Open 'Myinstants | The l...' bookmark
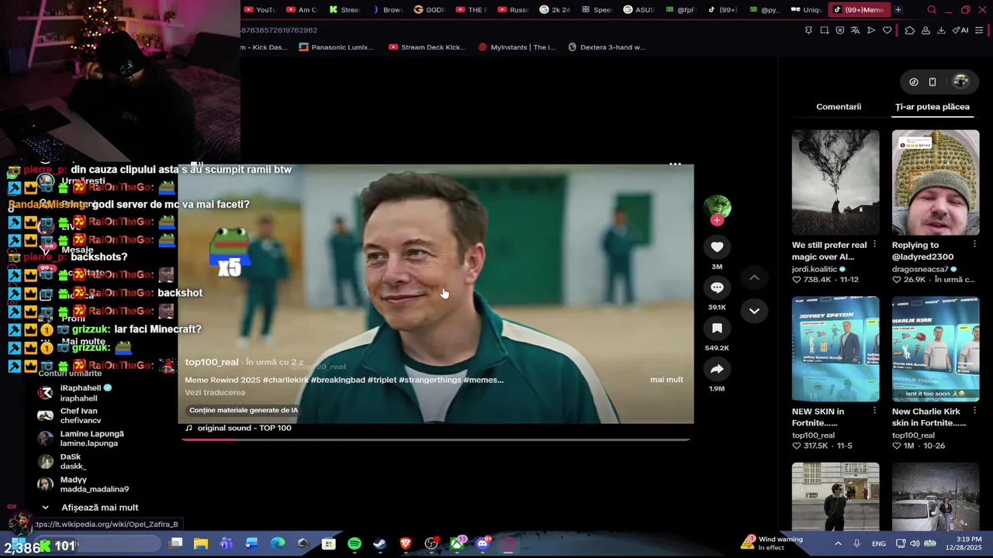This screenshot has width=993, height=558. 517,47
